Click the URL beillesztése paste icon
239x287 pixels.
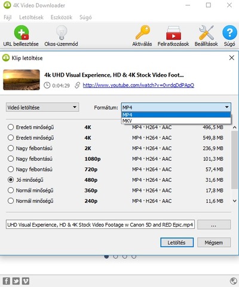(x=22, y=32)
